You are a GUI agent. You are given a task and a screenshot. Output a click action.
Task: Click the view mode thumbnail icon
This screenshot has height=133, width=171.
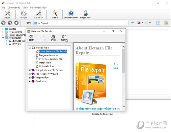point(139,23)
